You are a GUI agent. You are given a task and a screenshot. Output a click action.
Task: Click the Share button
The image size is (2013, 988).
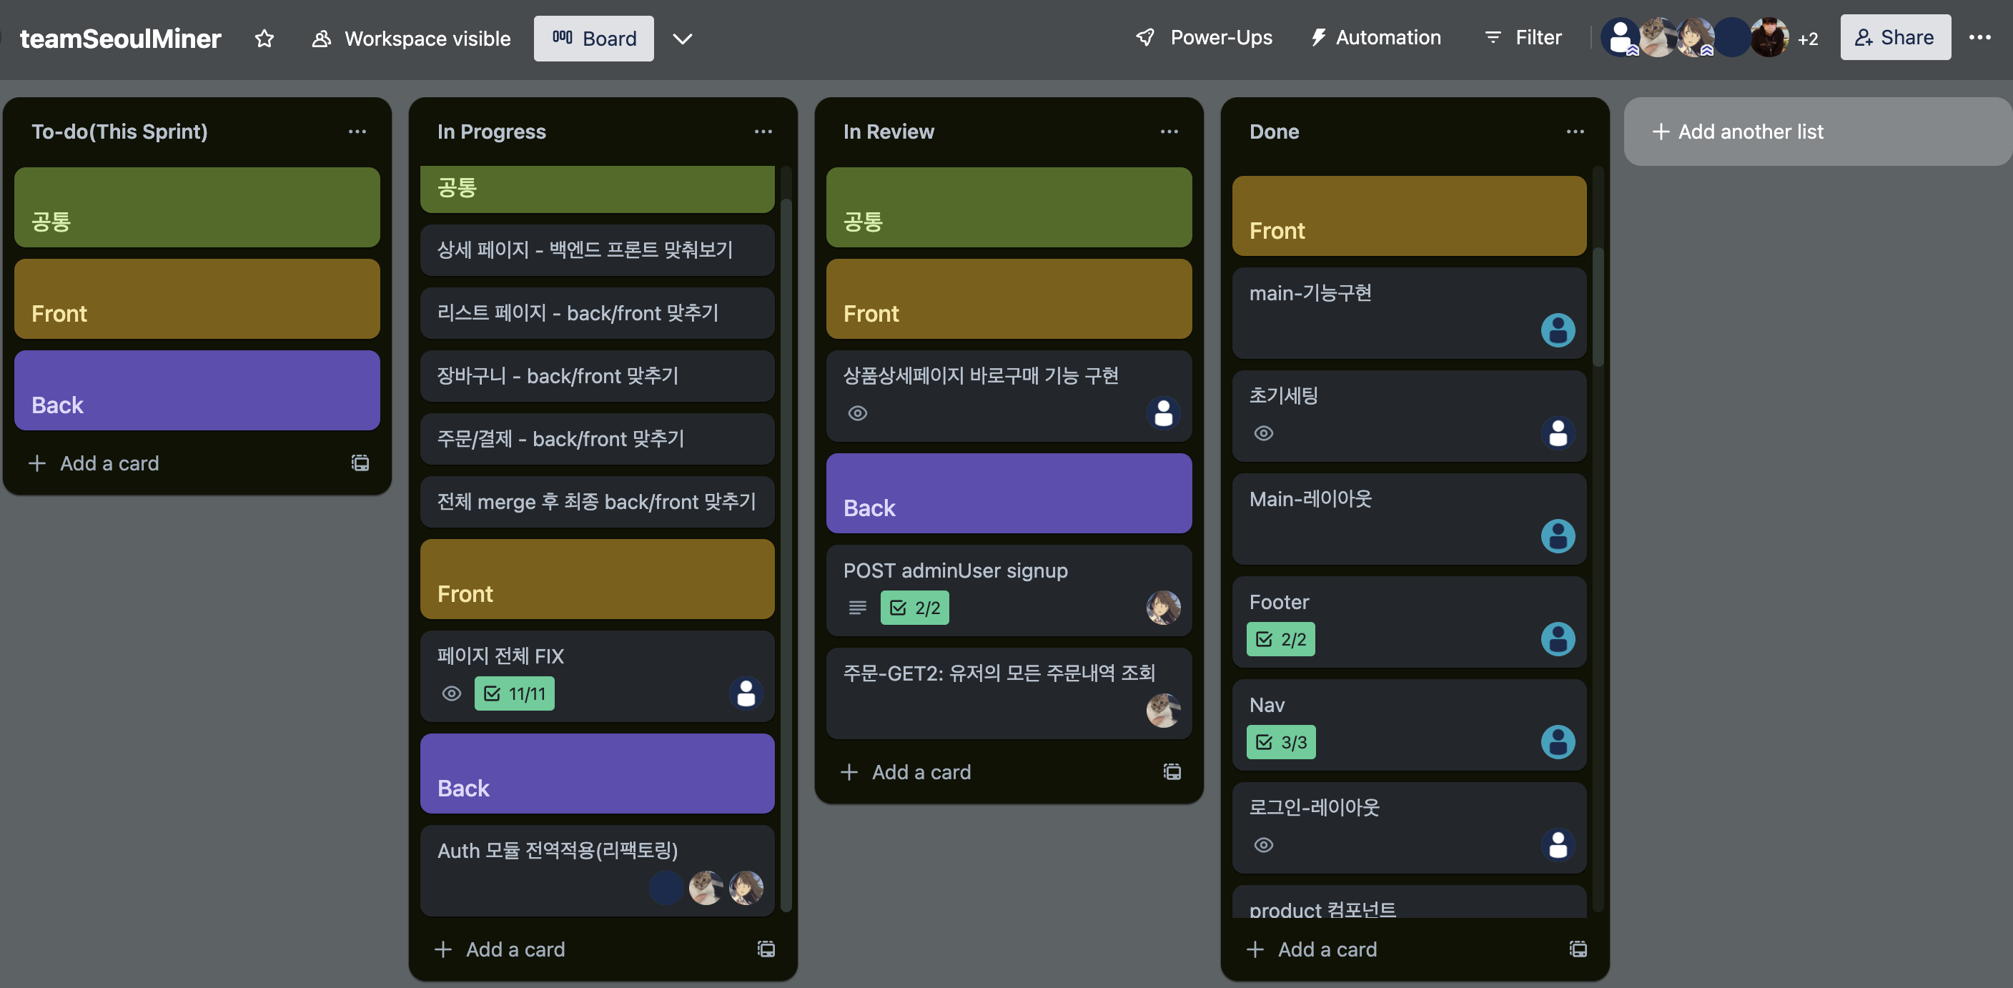[x=1895, y=37]
